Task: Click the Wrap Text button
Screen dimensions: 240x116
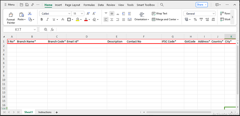Action: point(160,14)
